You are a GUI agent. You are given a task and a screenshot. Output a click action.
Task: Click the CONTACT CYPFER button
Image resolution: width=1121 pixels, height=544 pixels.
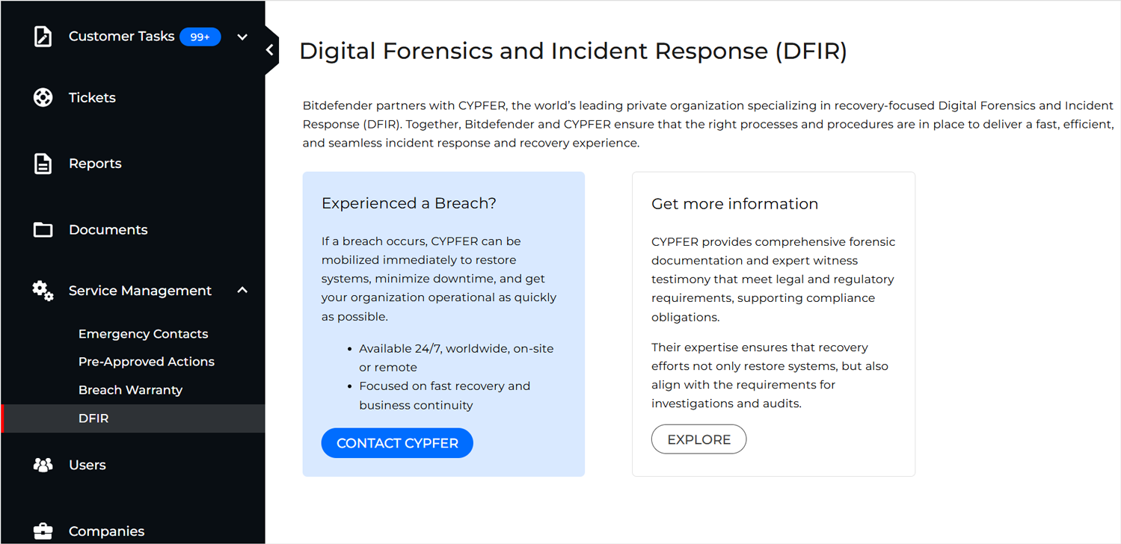[x=397, y=442]
